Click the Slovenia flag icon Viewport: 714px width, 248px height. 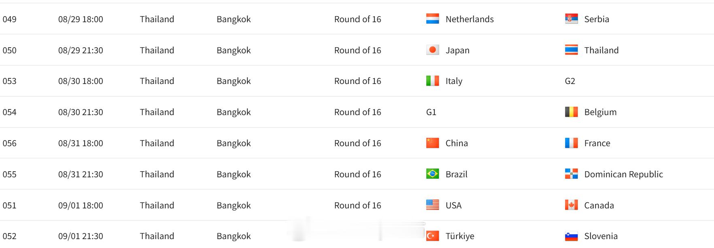click(x=571, y=236)
